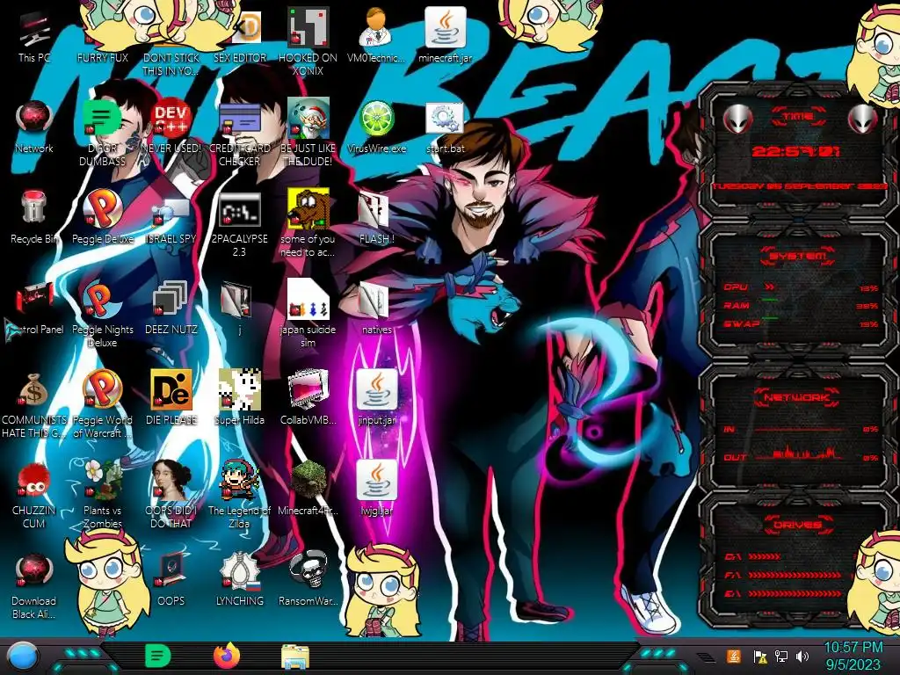
Task: Open the CollabVMB... monitor icon
Action: [308, 398]
